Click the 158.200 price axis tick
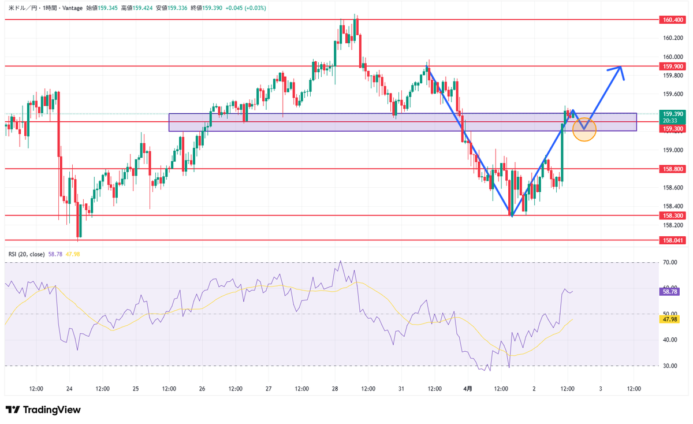The width and height of the screenshot is (693, 424). 673,225
